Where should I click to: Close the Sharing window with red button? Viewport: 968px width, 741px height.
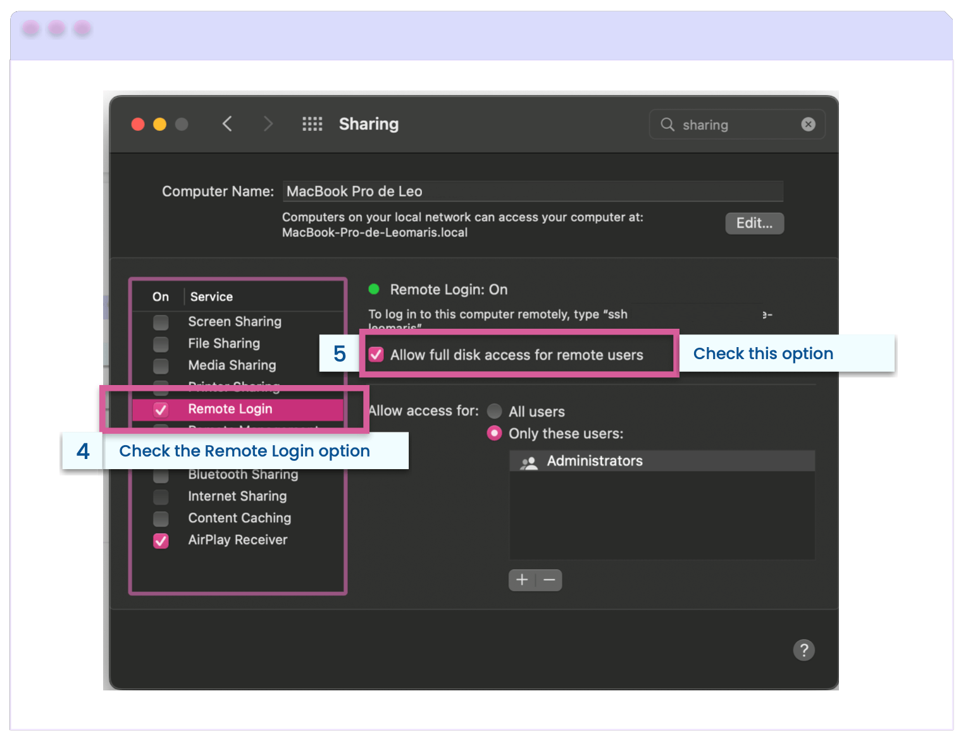(x=138, y=124)
